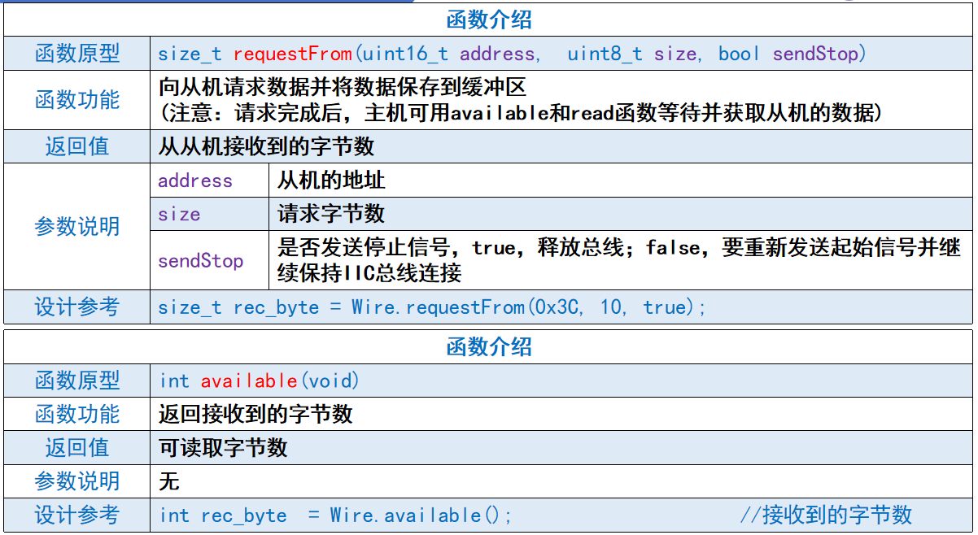
Task: Click the '返回接收到的字节数' function description
Action: coord(255,414)
